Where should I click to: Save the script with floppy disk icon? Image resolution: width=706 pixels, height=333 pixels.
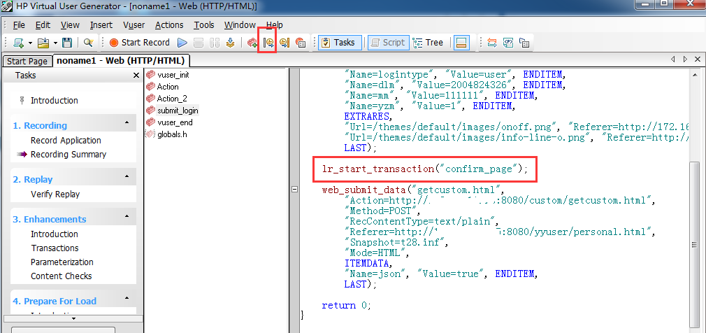coord(67,43)
